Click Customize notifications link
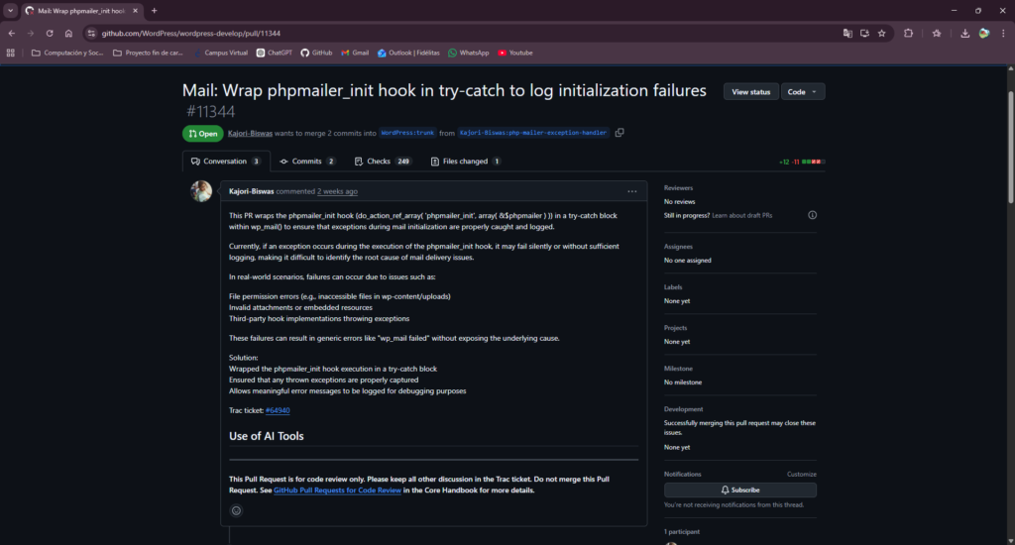This screenshot has width=1015, height=545. [x=801, y=475]
